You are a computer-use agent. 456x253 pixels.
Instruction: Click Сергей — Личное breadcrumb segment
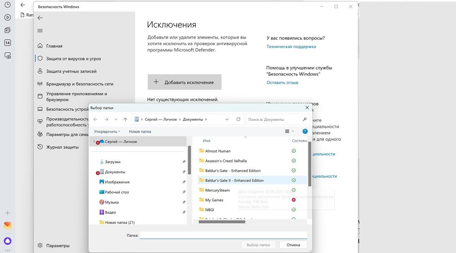pos(161,119)
